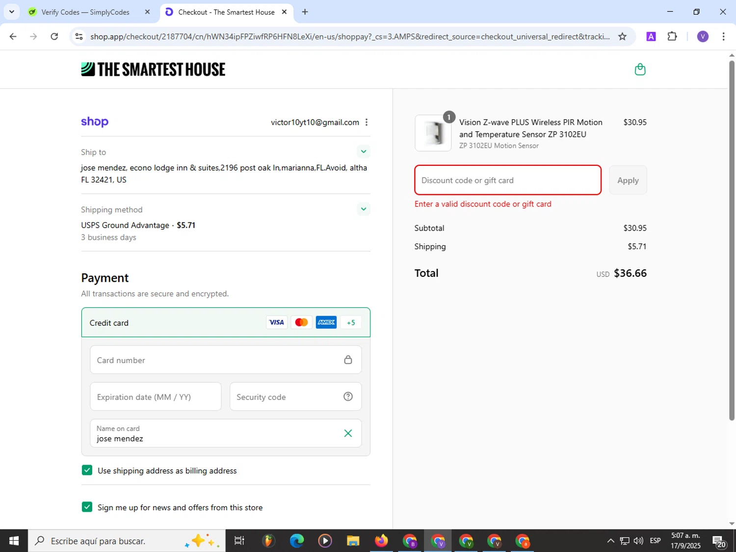The height and width of the screenshot is (552, 736).
Task: Click The Smartest House logo
Action: [153, 69]
